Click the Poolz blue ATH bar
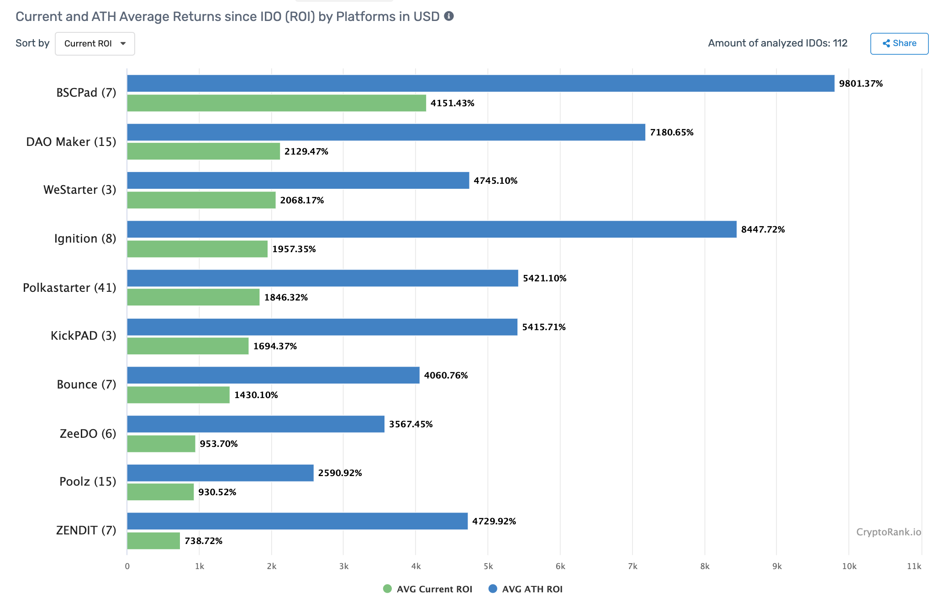 click(221, 473)
